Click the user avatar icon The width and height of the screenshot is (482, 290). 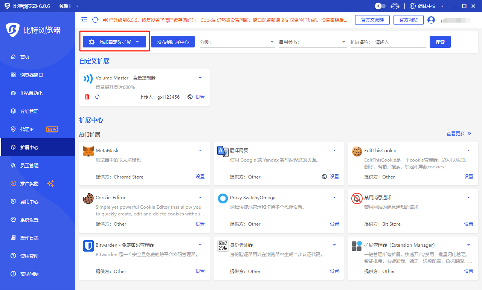pyautogui.click(x=431, y=20)
